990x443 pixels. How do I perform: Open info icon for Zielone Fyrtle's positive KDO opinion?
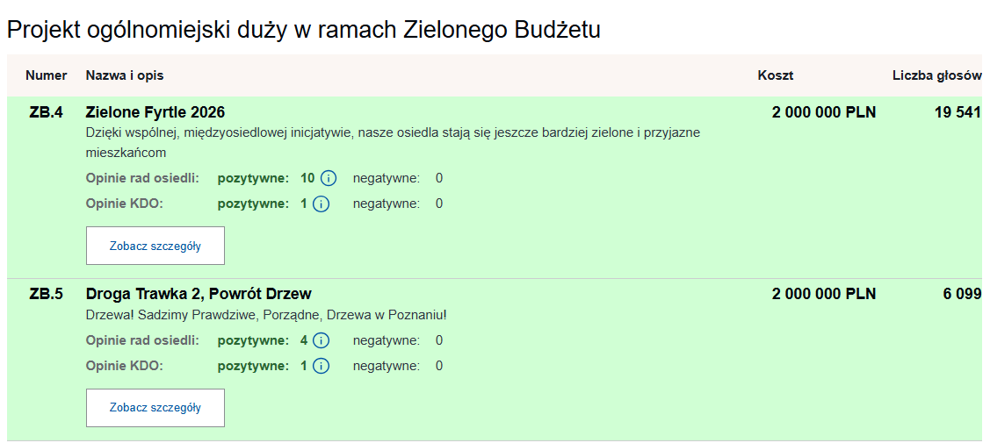[x=321, y=204]
